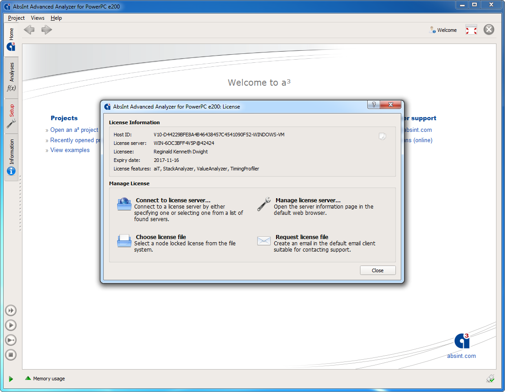Click the round gray close-view icon
The height and width of the screenshot is (392, 505).
click(x=489, y=30)
